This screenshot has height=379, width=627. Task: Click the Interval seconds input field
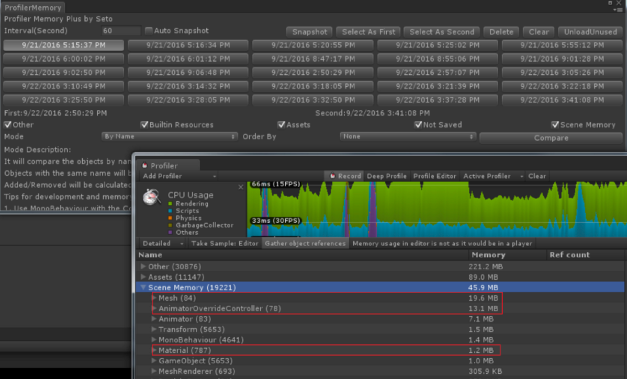[121, 31]
